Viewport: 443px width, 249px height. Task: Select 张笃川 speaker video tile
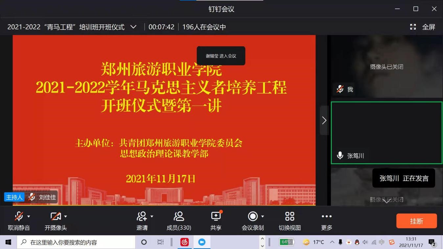point(386,132)
